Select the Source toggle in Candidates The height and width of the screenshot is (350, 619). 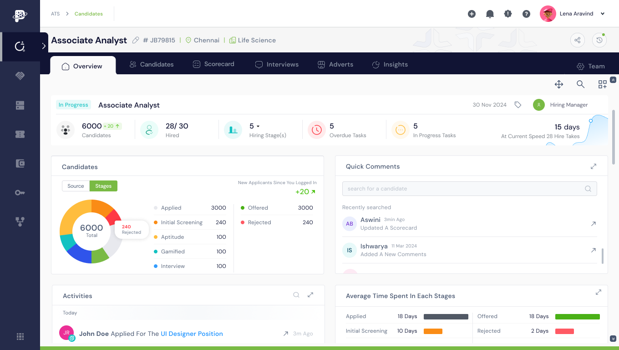click(x=76, y=186)
